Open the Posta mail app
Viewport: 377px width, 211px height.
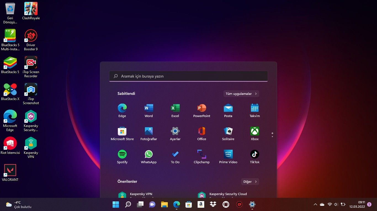pyautogui.click(x=228, y=110)
